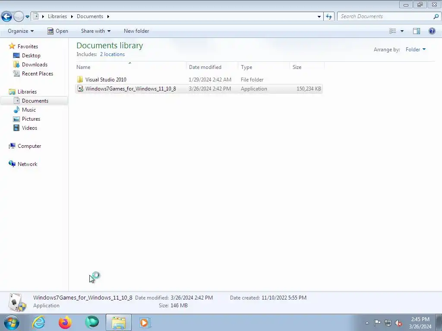Click the network tray icon
The image size is (442, 331).
(388, 323)
